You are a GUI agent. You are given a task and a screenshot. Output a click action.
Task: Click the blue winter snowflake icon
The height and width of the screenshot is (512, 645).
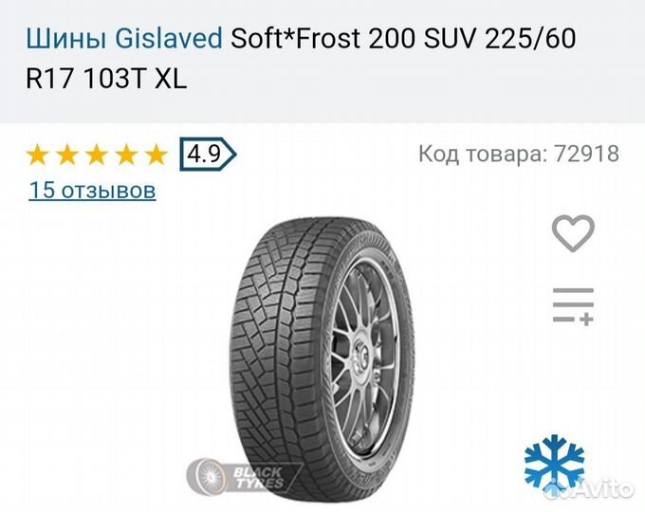[554, 464]
